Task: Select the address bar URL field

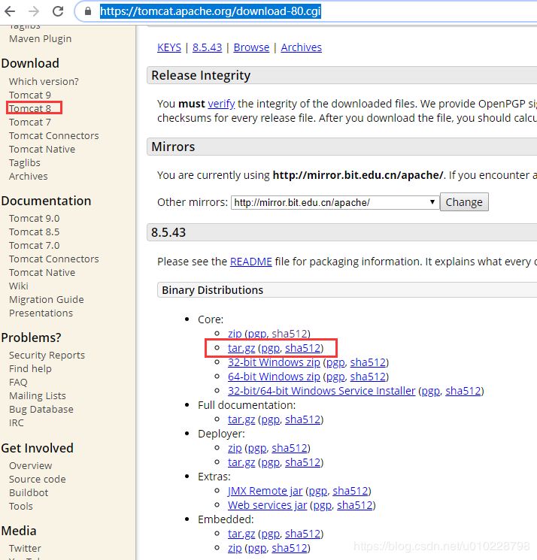Action: click(x=210, y=11)
